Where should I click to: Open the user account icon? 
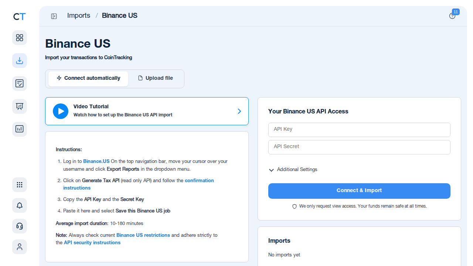[20, 247]
